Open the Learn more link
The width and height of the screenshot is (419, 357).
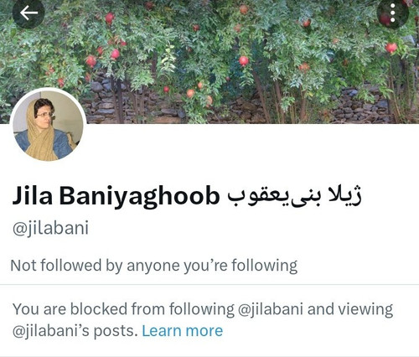pos(183,331)
